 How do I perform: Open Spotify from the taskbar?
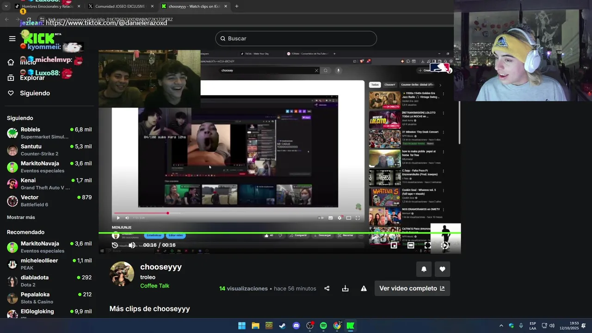point(323,326)
